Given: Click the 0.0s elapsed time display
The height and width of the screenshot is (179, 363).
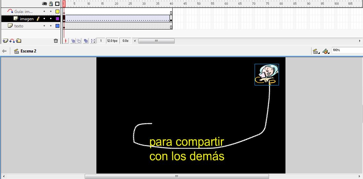Looking at the screenshot, I should click(125, 41).
